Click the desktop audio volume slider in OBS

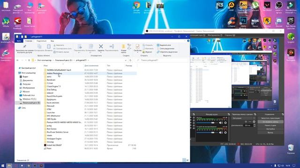(207, 133)
